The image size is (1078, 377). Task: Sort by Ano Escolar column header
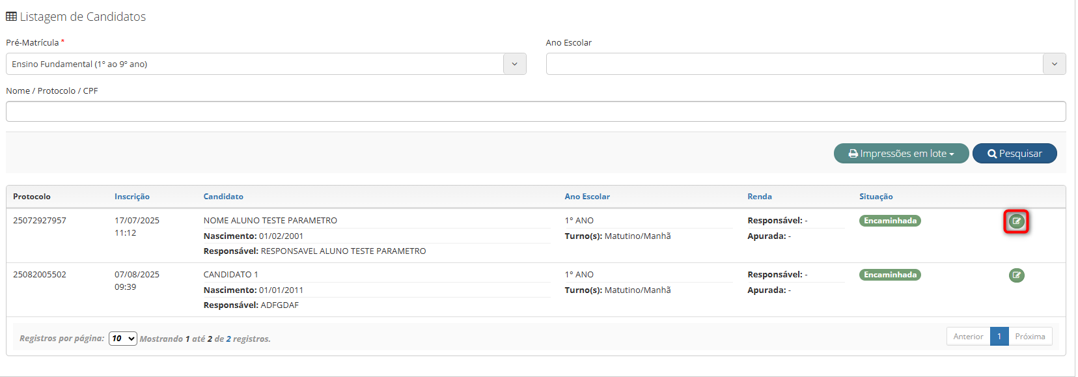click(587, 197)
